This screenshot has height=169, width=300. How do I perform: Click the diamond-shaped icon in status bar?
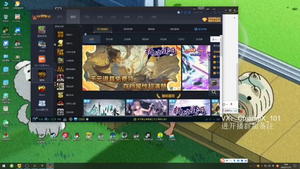[70, 119]
